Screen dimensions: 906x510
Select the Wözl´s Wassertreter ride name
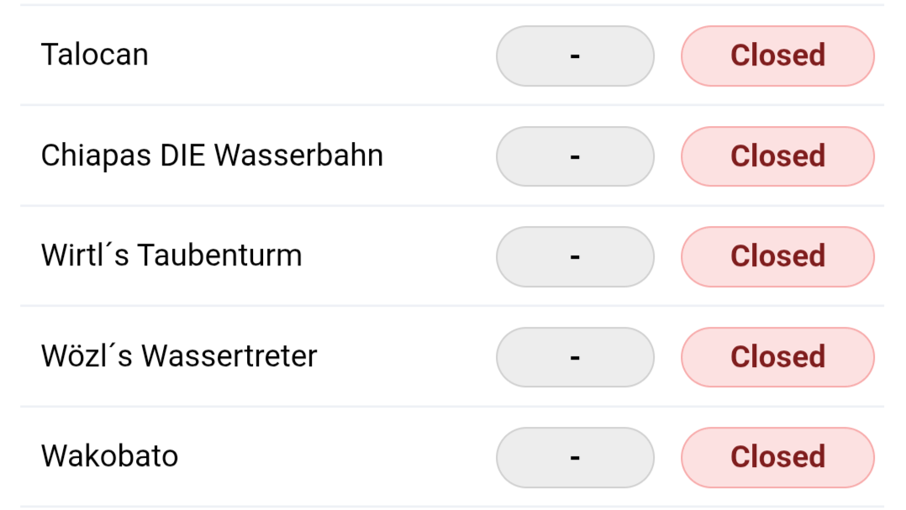pyautogui.click(x=179, y=356)
